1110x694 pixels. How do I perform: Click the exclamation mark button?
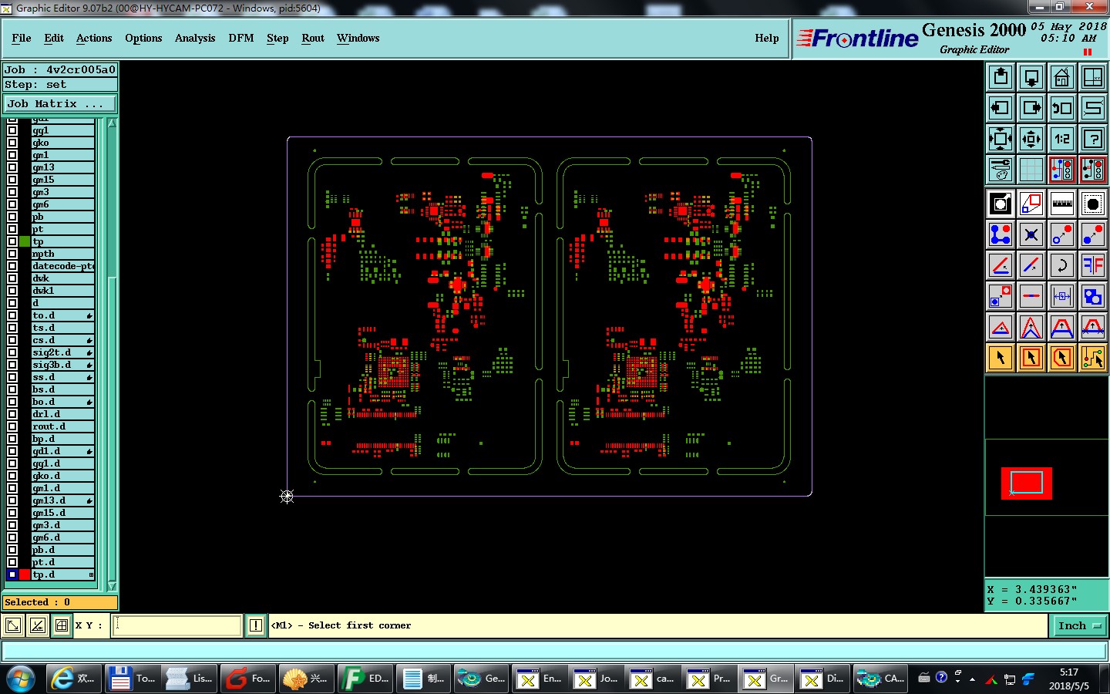[x=256, y=625]
